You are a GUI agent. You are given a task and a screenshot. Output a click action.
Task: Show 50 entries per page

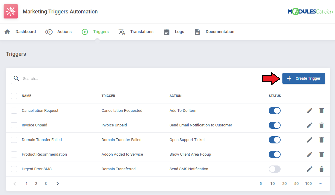pos(296,183)
